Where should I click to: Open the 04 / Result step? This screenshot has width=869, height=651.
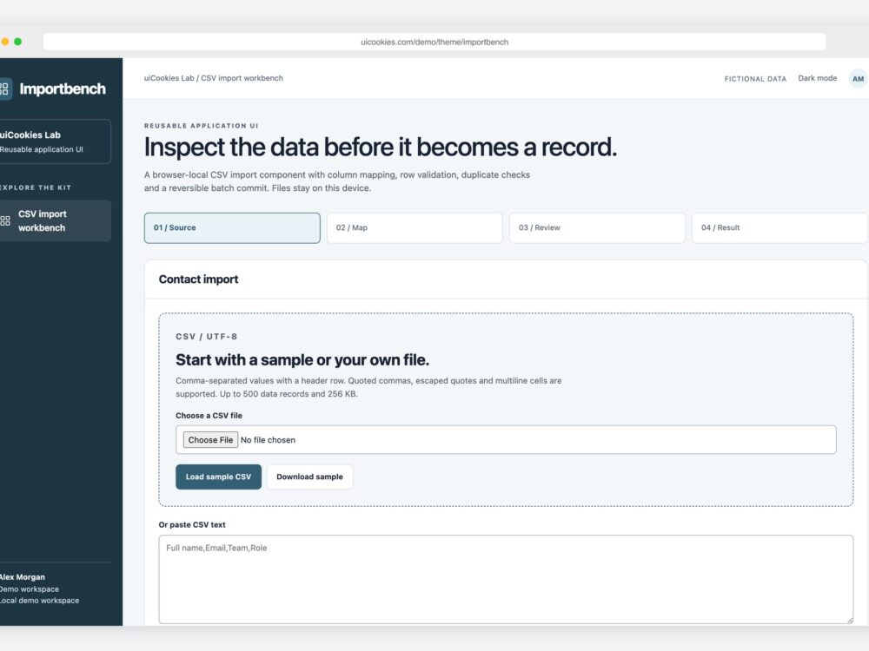[x=779, y=227]
